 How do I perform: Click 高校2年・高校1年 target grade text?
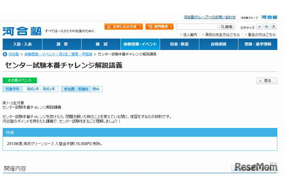coord(41,89)
